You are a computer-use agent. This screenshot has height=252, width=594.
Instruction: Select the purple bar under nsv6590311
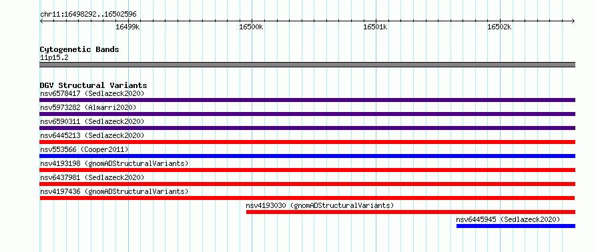tap(307, 128)
